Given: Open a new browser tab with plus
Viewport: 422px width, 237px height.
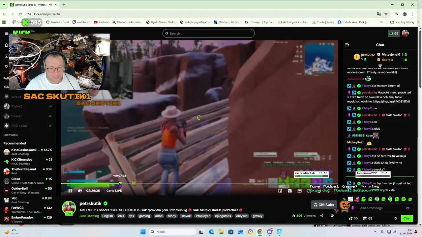Looking at the screenshot, I should coord(64,5).
